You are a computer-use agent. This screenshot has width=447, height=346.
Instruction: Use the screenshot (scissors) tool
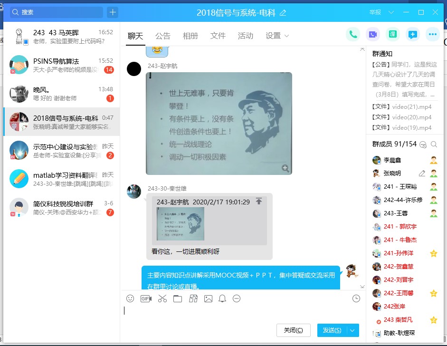pyautogui.click(x=162, y=298)
